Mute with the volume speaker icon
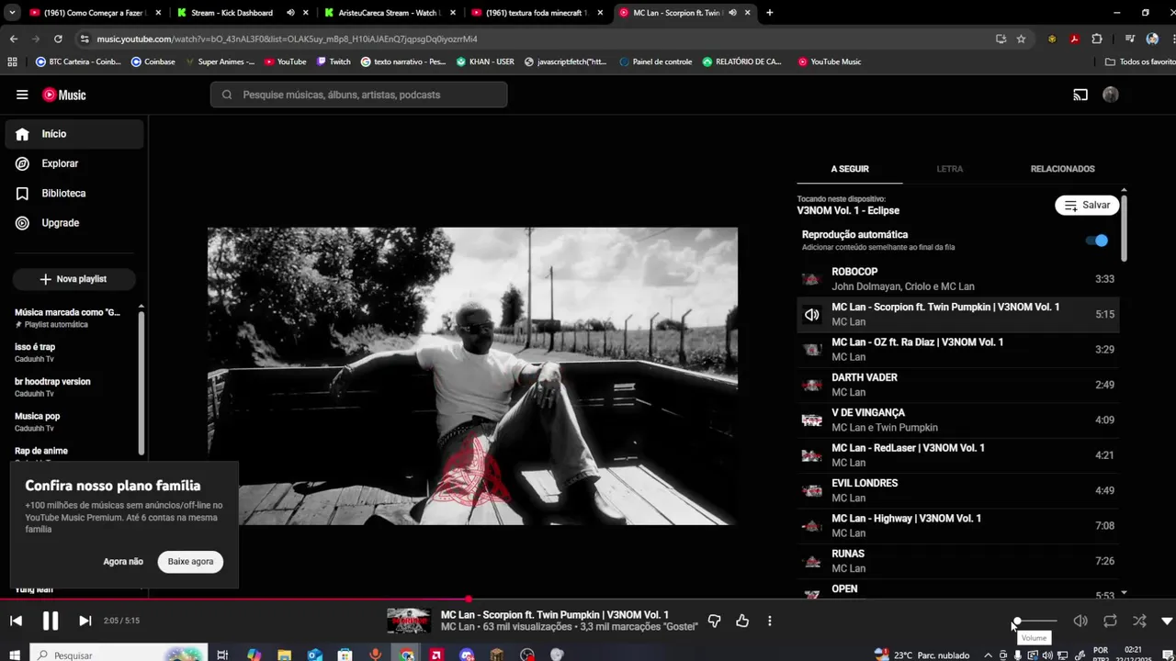This screenshot has width=1176, height=661. click(1080, 622)
